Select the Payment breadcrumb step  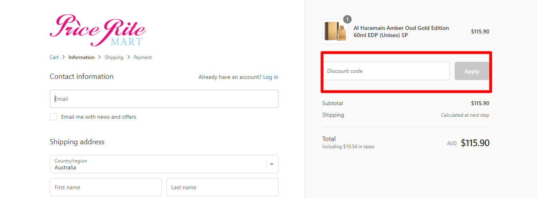pos(143,57)
